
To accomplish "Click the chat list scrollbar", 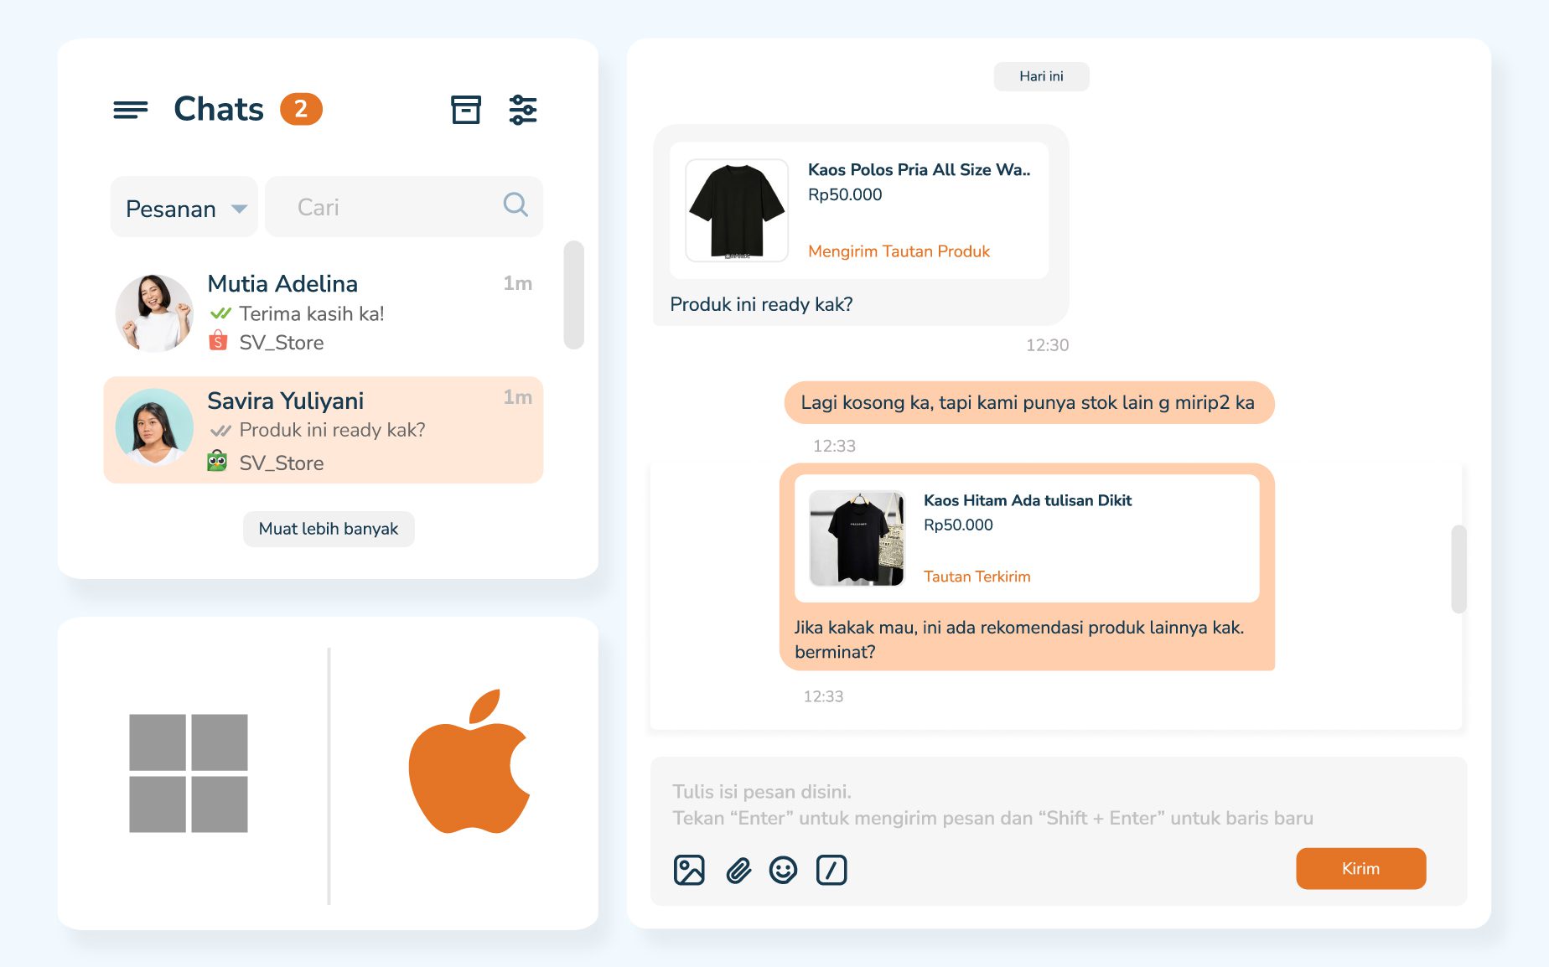I will pyautogui.click(x=574, y=295).
